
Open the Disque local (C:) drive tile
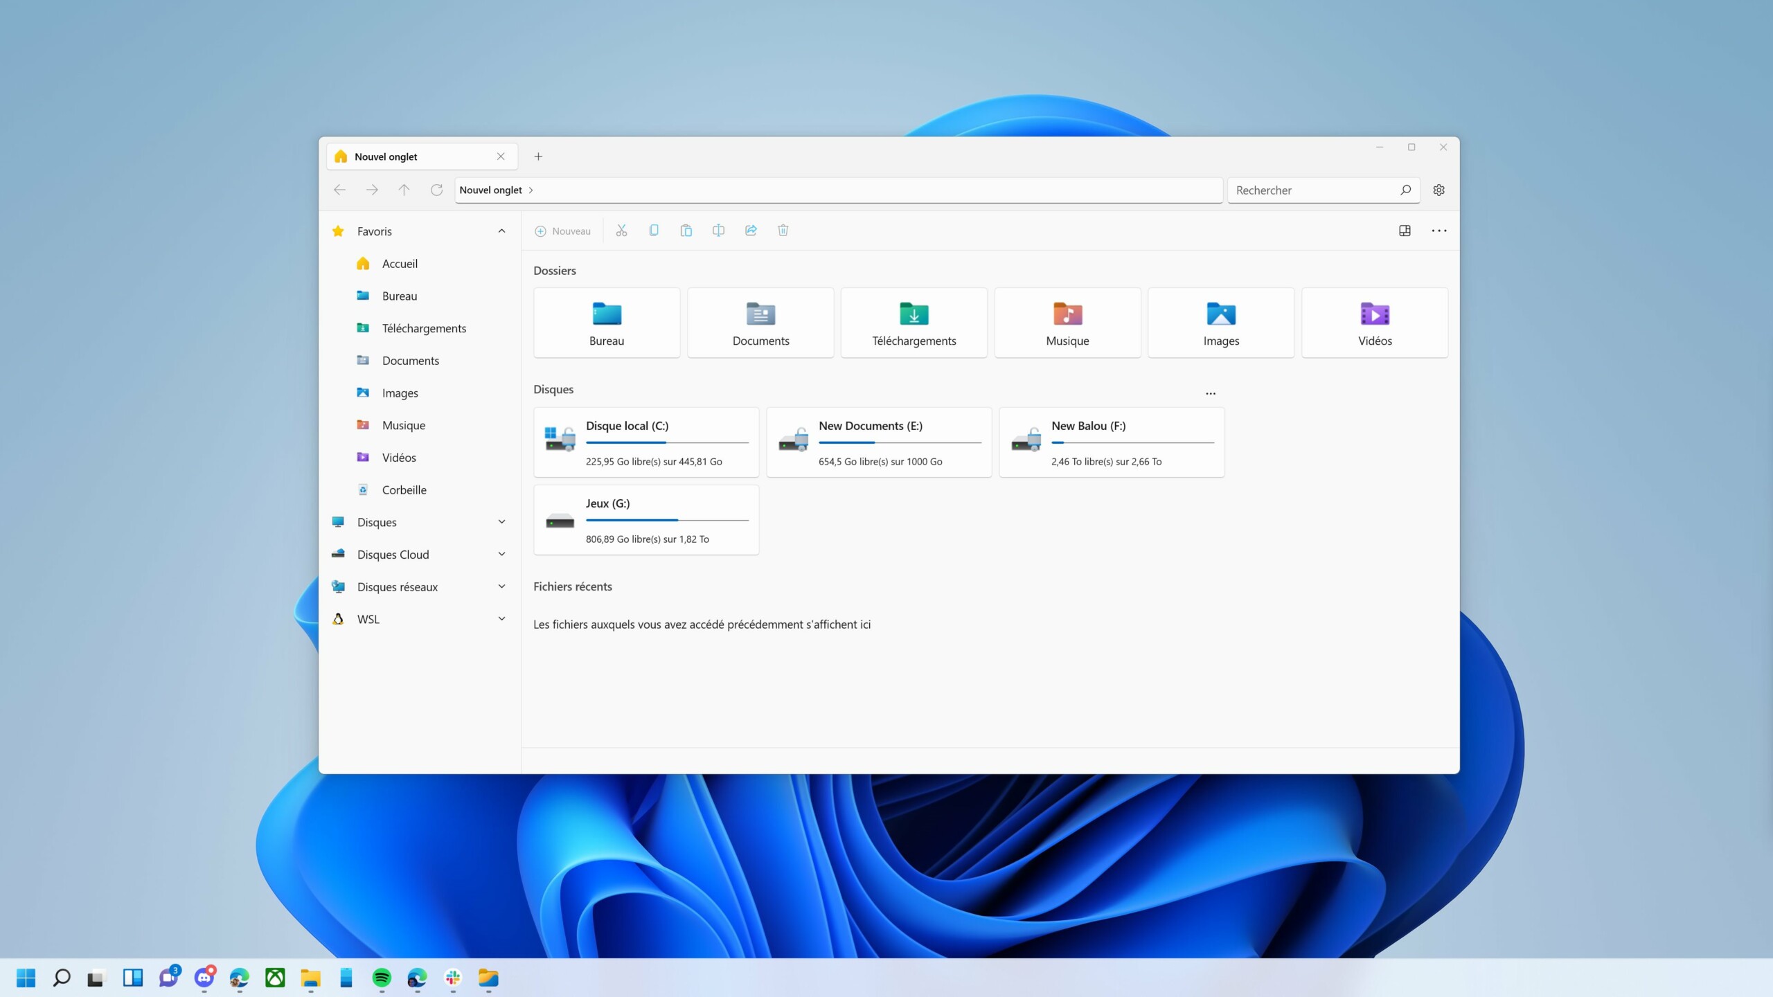[x=645, y=442]
